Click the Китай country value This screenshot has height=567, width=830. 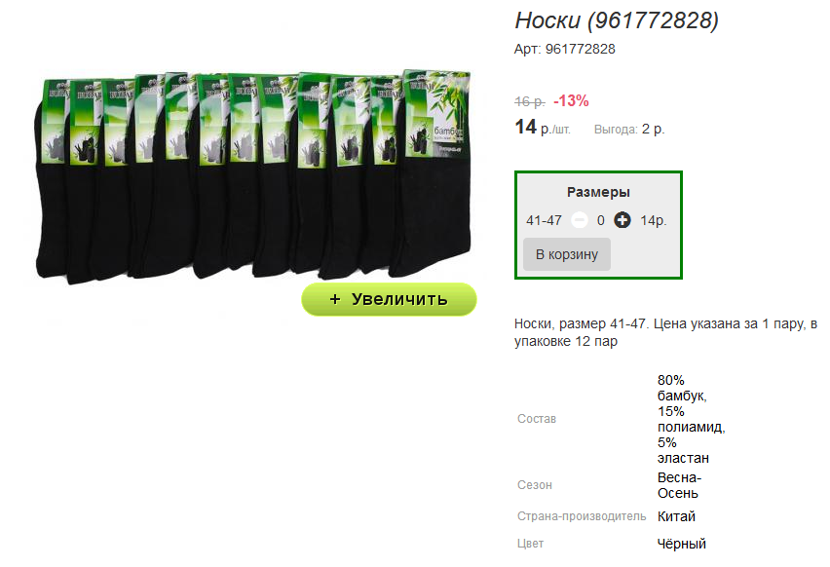676,516
